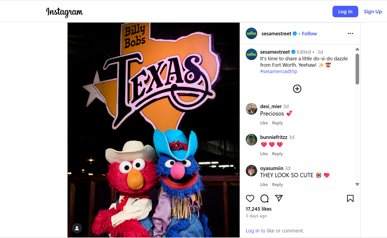387x238 pixels.
Task: Click the "Log in" link to comment
Action: click(x=252, y=231)
